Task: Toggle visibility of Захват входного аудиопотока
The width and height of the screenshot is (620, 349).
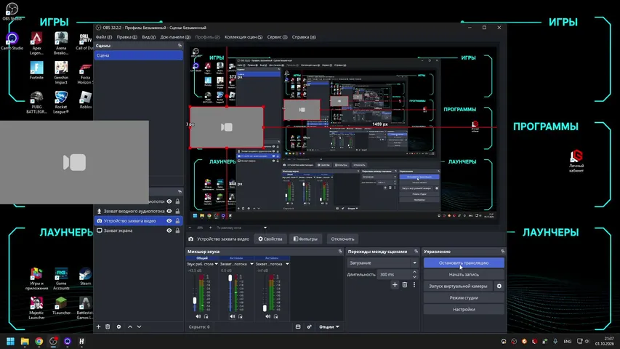Action: click(169, 211)
